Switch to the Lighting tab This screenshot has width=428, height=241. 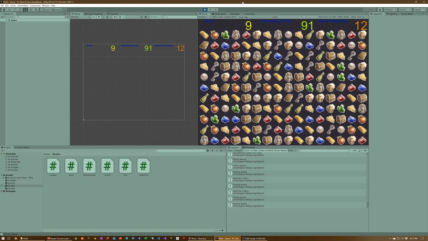(392, 14)
